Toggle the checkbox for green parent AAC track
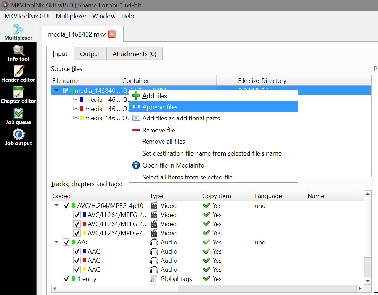This screenshot has height=295, width=378. (66, 242)
